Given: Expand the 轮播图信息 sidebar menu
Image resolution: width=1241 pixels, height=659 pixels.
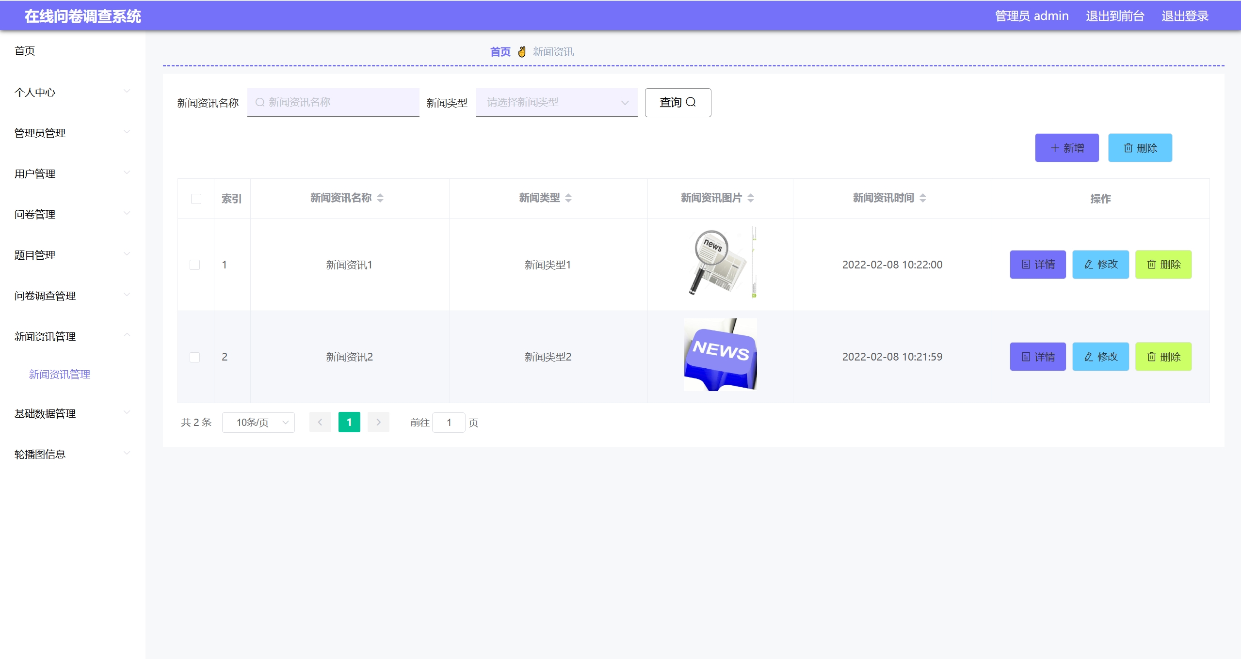Looking at the screenshot, I should click(x=73, y=454).
